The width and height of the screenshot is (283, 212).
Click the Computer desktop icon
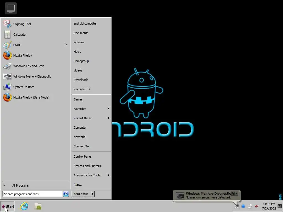(x=11, y=8)
